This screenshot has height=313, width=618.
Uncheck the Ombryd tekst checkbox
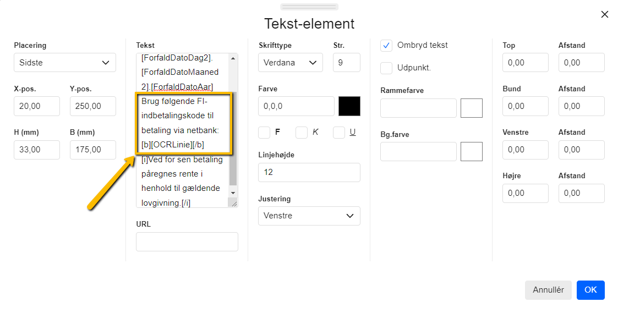pyautogui.click(x=387, y=45)
